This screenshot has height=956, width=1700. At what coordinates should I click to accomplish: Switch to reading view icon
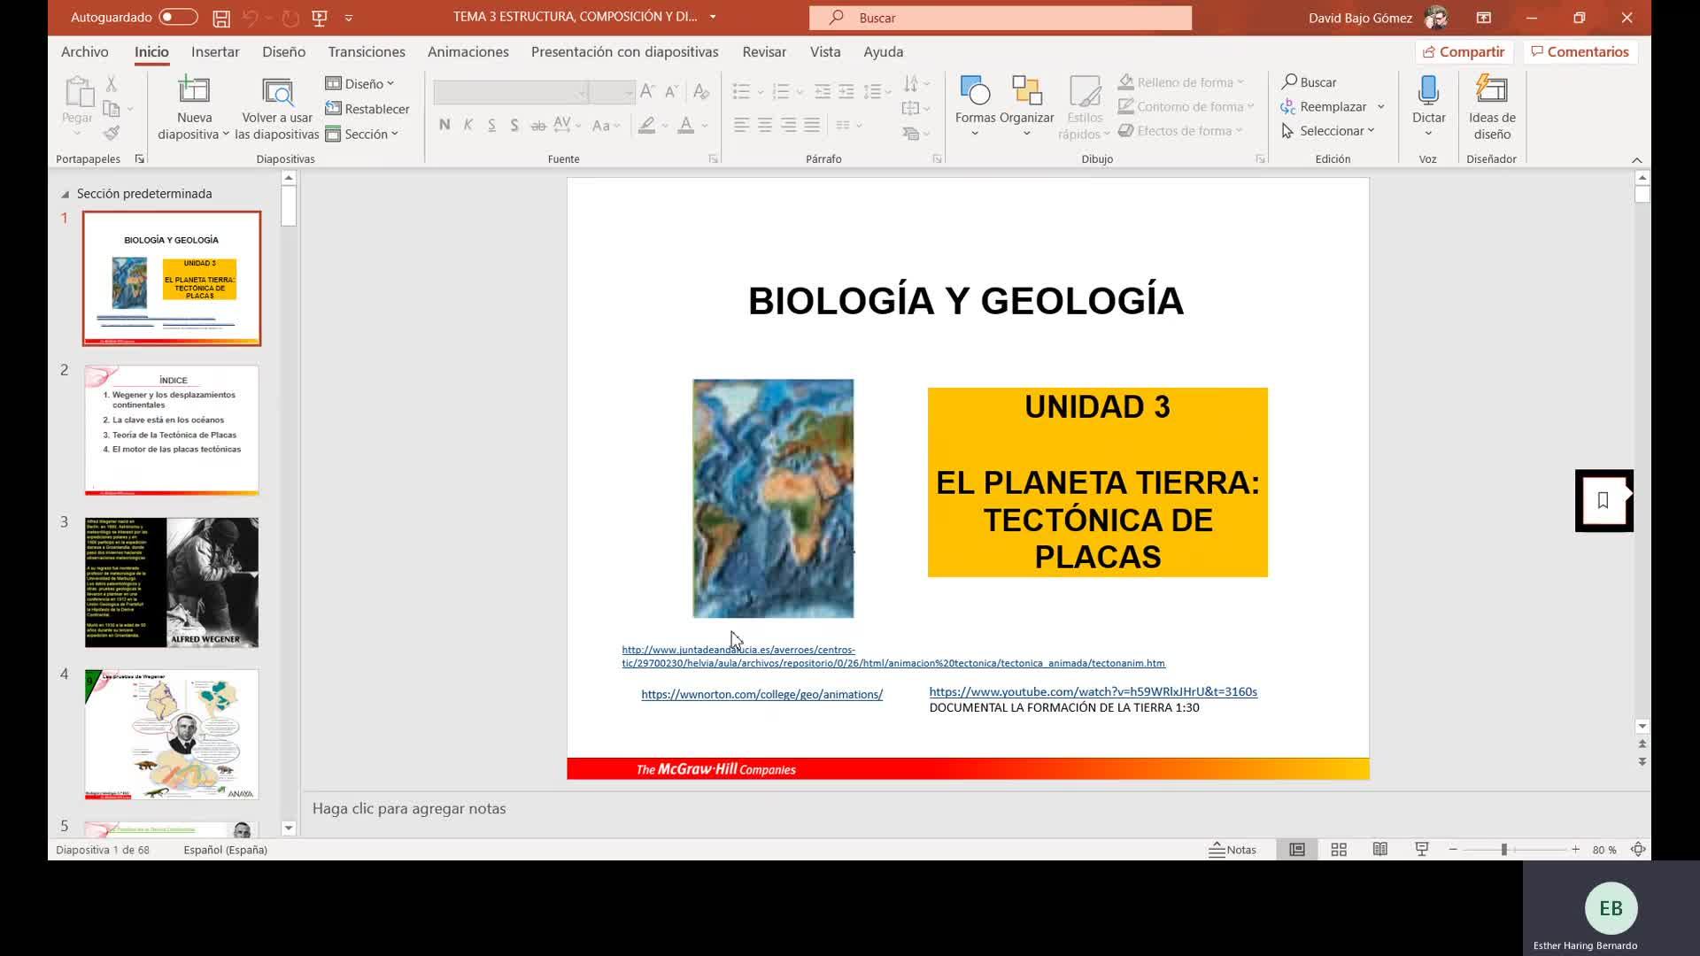[1379, 850]
